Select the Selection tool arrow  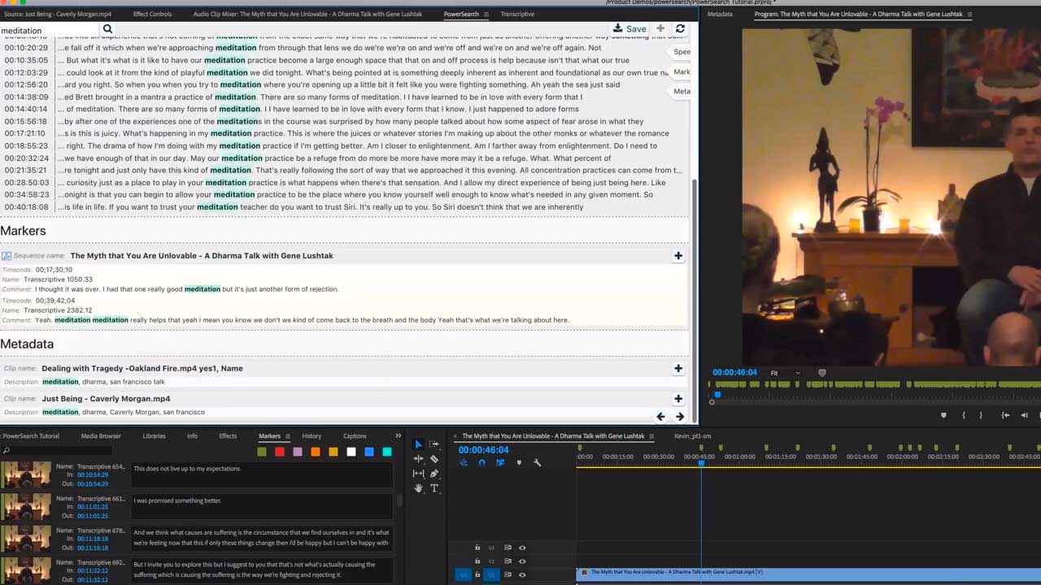click(x=418, y=444)
